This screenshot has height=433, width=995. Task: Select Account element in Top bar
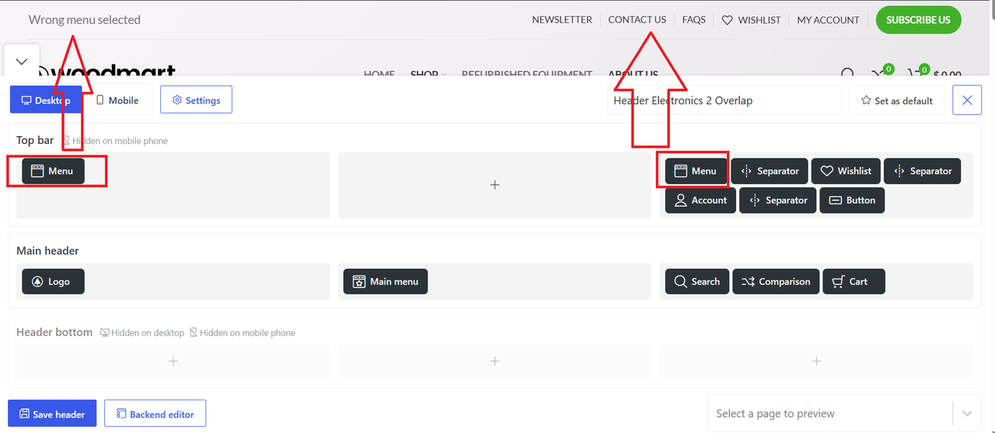[x=700, y=201]
